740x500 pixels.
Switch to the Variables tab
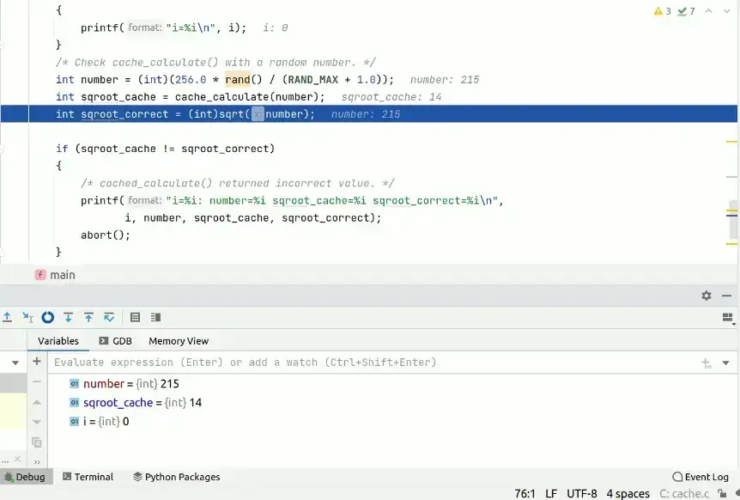pyautogui.click(x=58, y=341)
